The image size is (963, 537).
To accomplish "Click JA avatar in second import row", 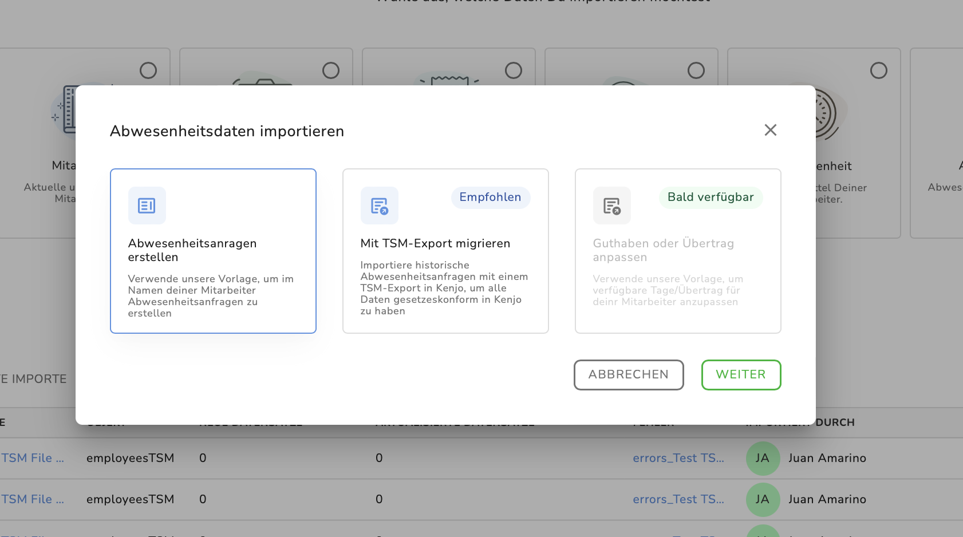I will [763, 499].
